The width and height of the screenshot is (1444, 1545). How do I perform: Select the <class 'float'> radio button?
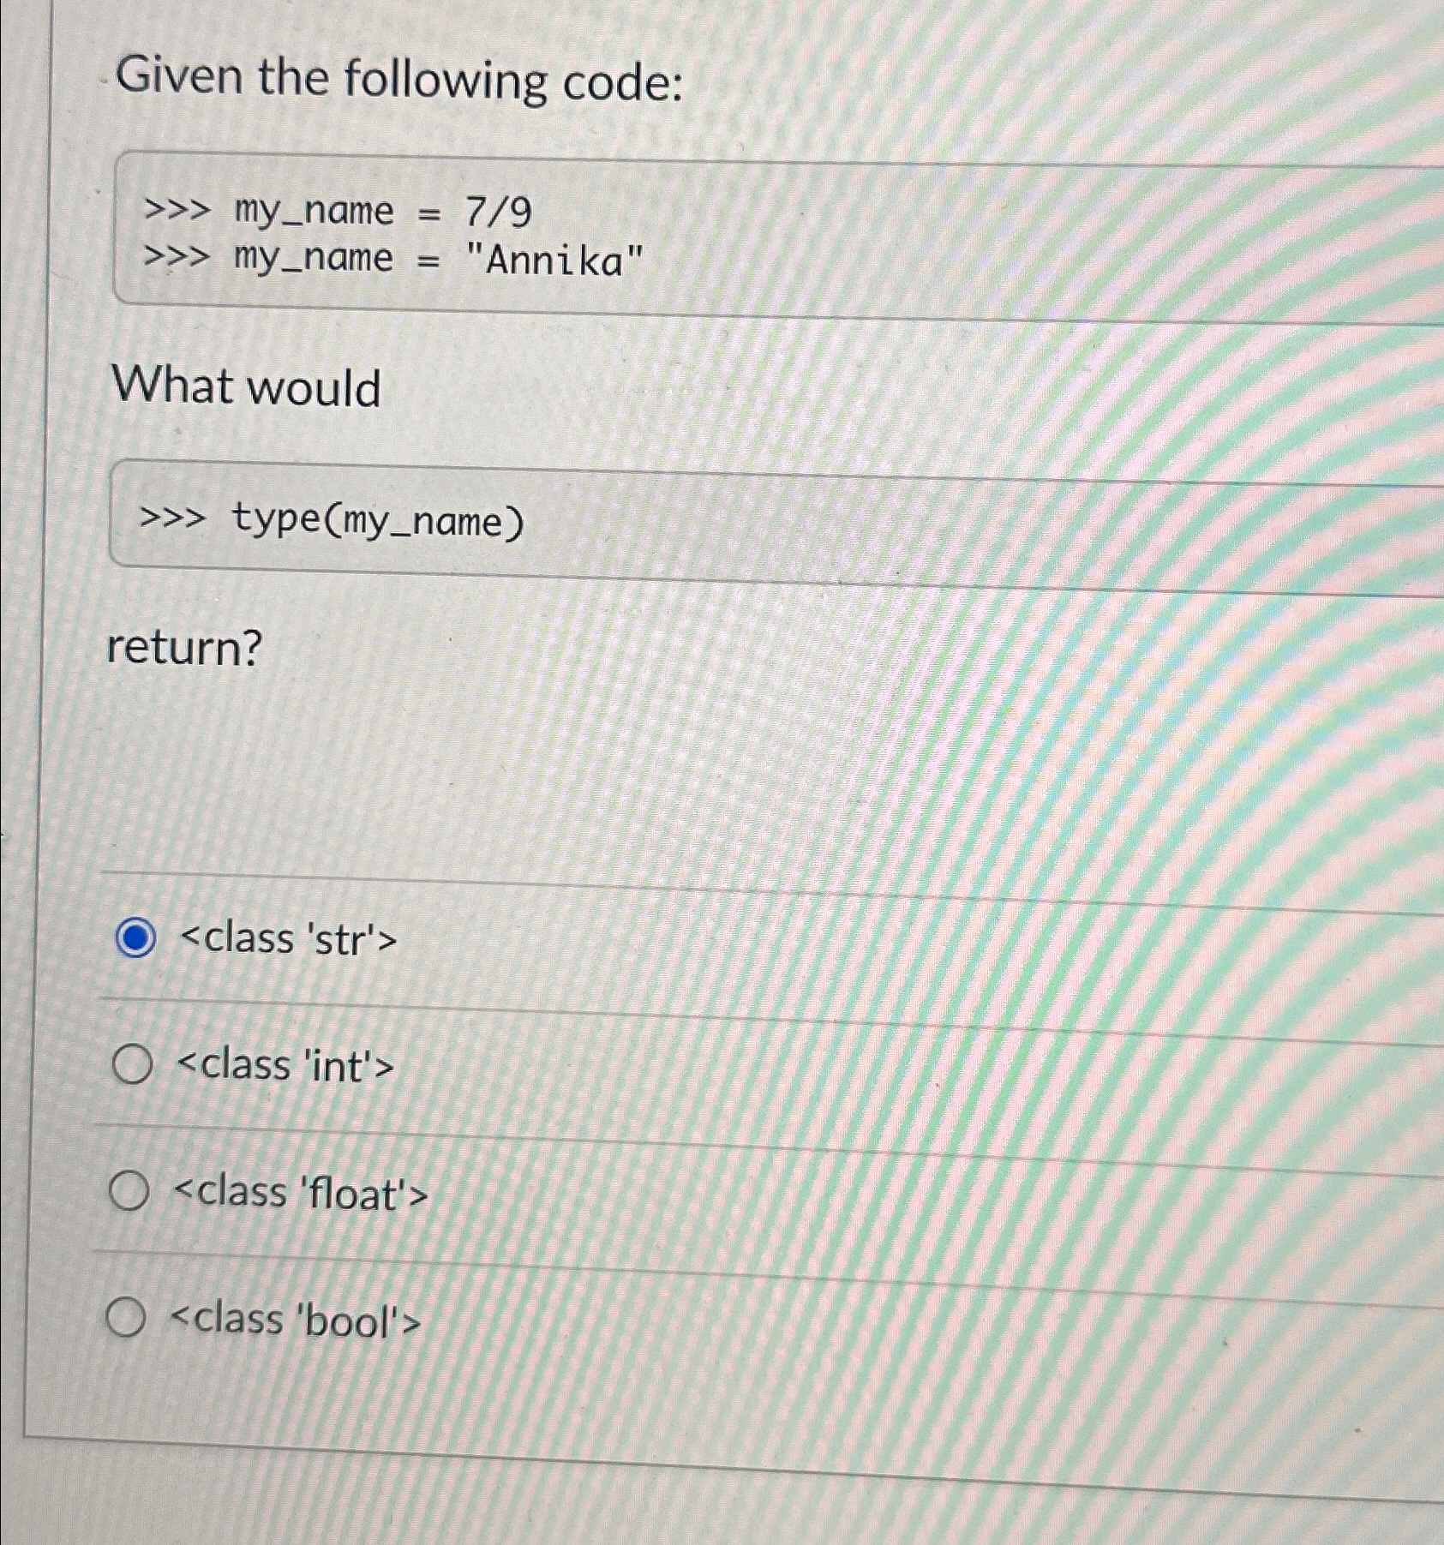pos(127,1189)
